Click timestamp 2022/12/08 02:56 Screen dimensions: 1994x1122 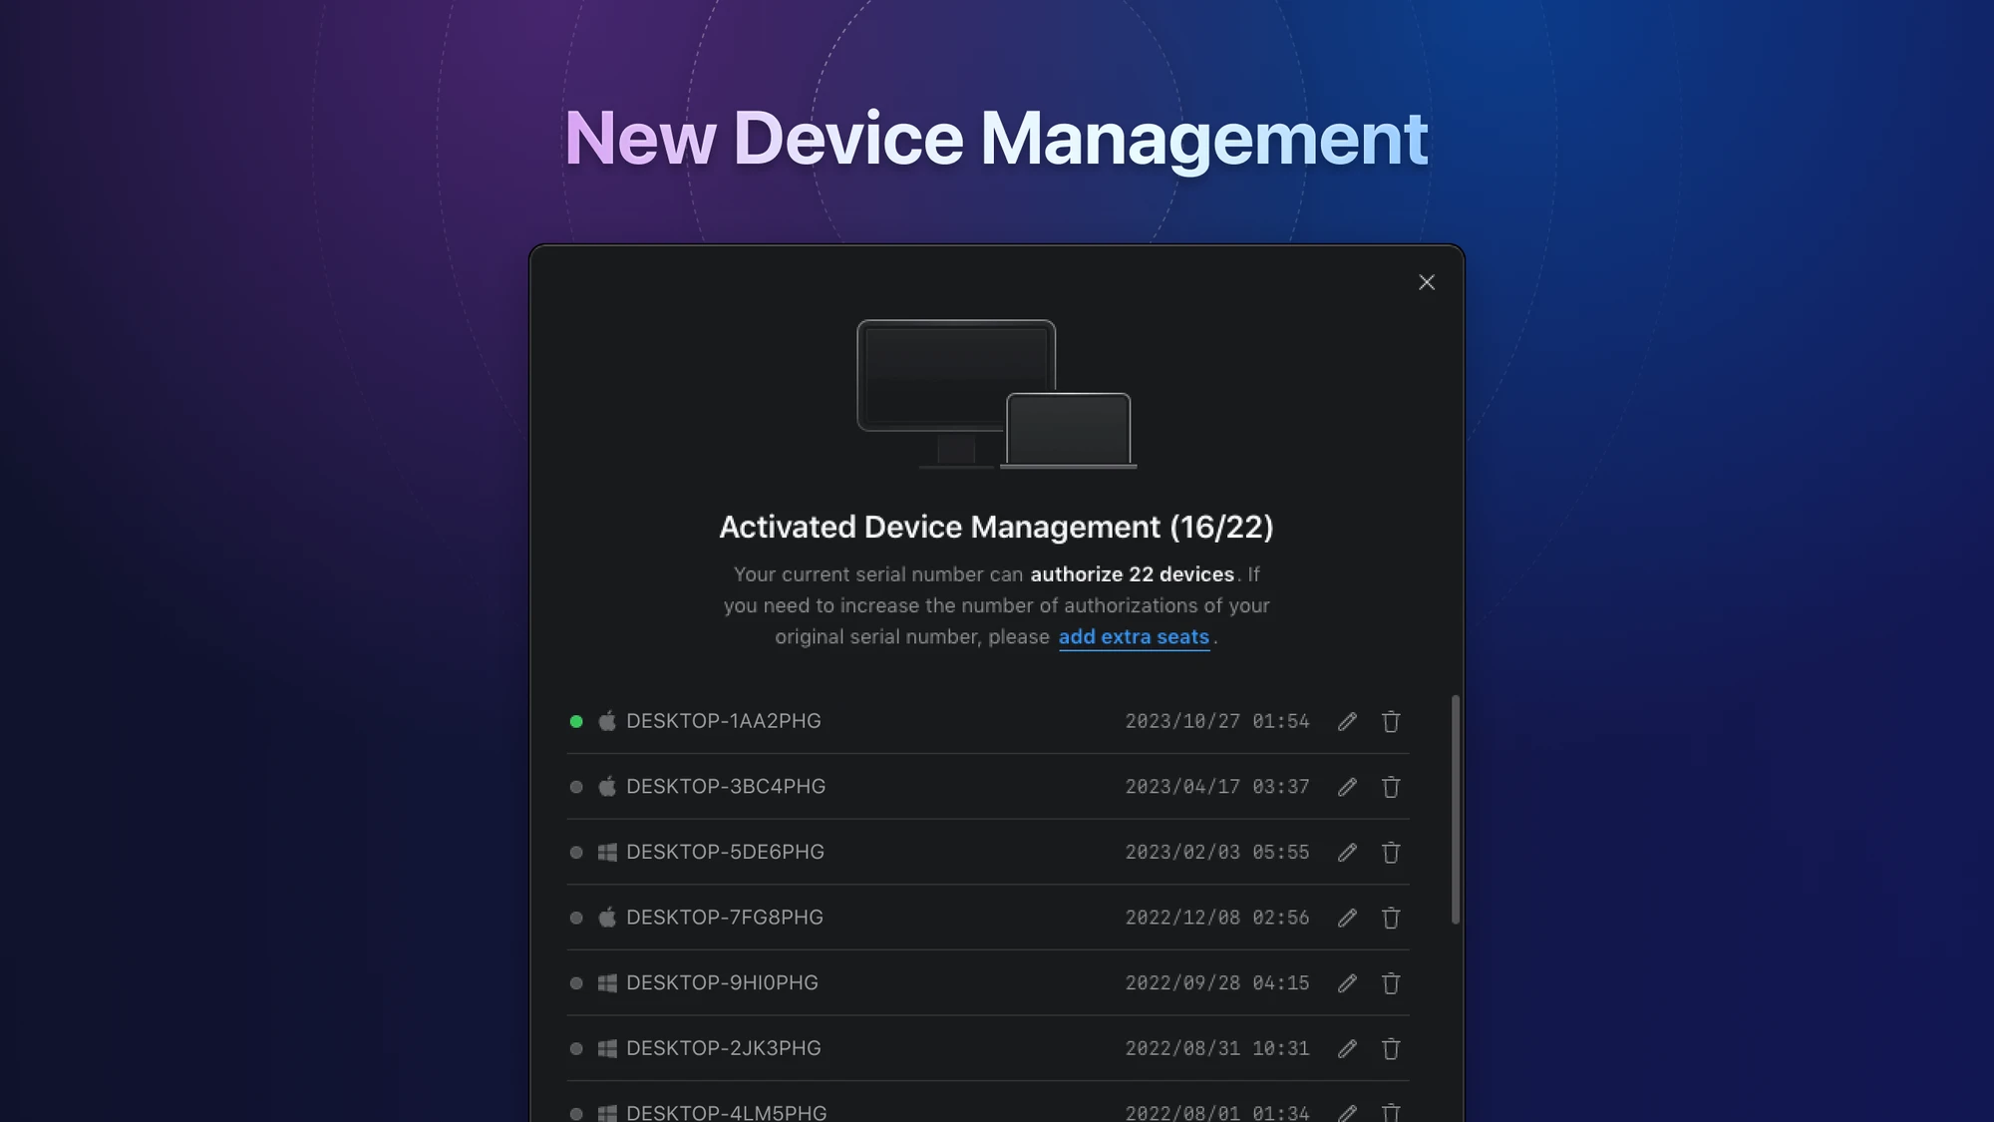click(1217, 918)
